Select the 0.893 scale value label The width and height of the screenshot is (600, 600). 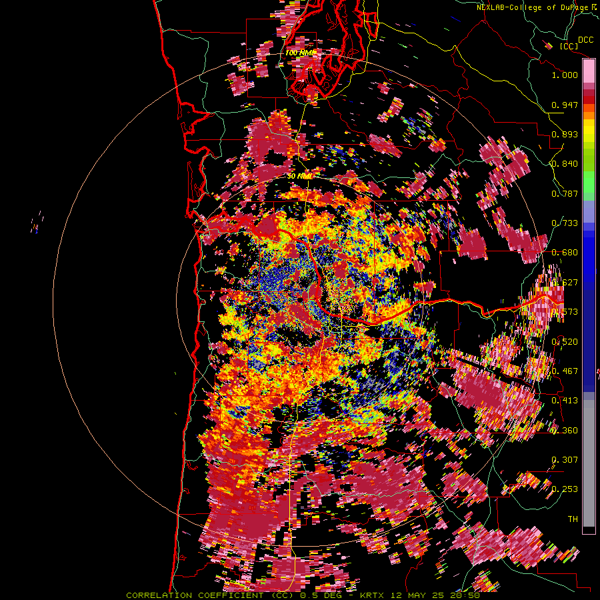(x=565, y=134)
